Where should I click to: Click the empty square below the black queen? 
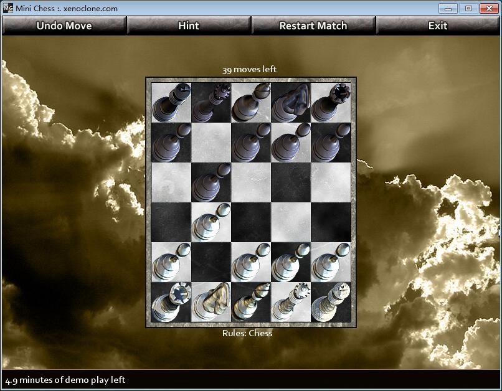[211, 143]
